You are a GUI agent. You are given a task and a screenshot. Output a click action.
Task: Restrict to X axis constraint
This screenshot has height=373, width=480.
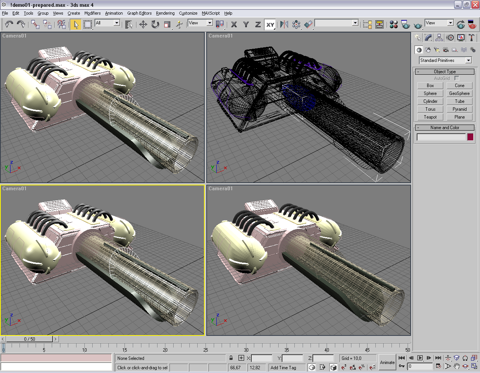click(x=234, y=24)
